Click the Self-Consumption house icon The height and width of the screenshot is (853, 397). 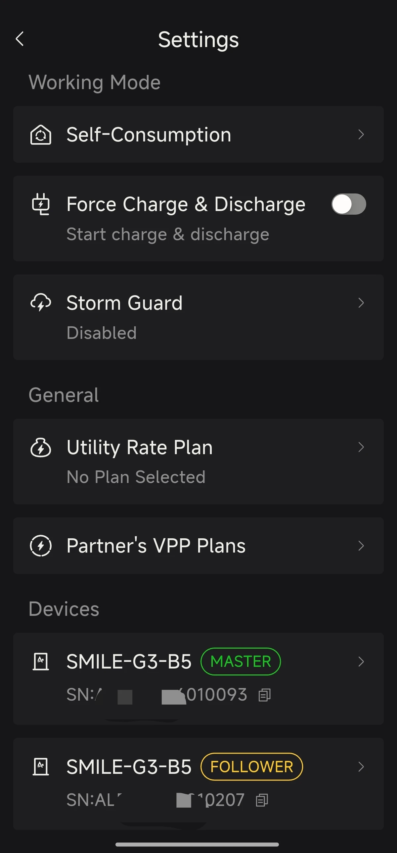coord(41,134)
